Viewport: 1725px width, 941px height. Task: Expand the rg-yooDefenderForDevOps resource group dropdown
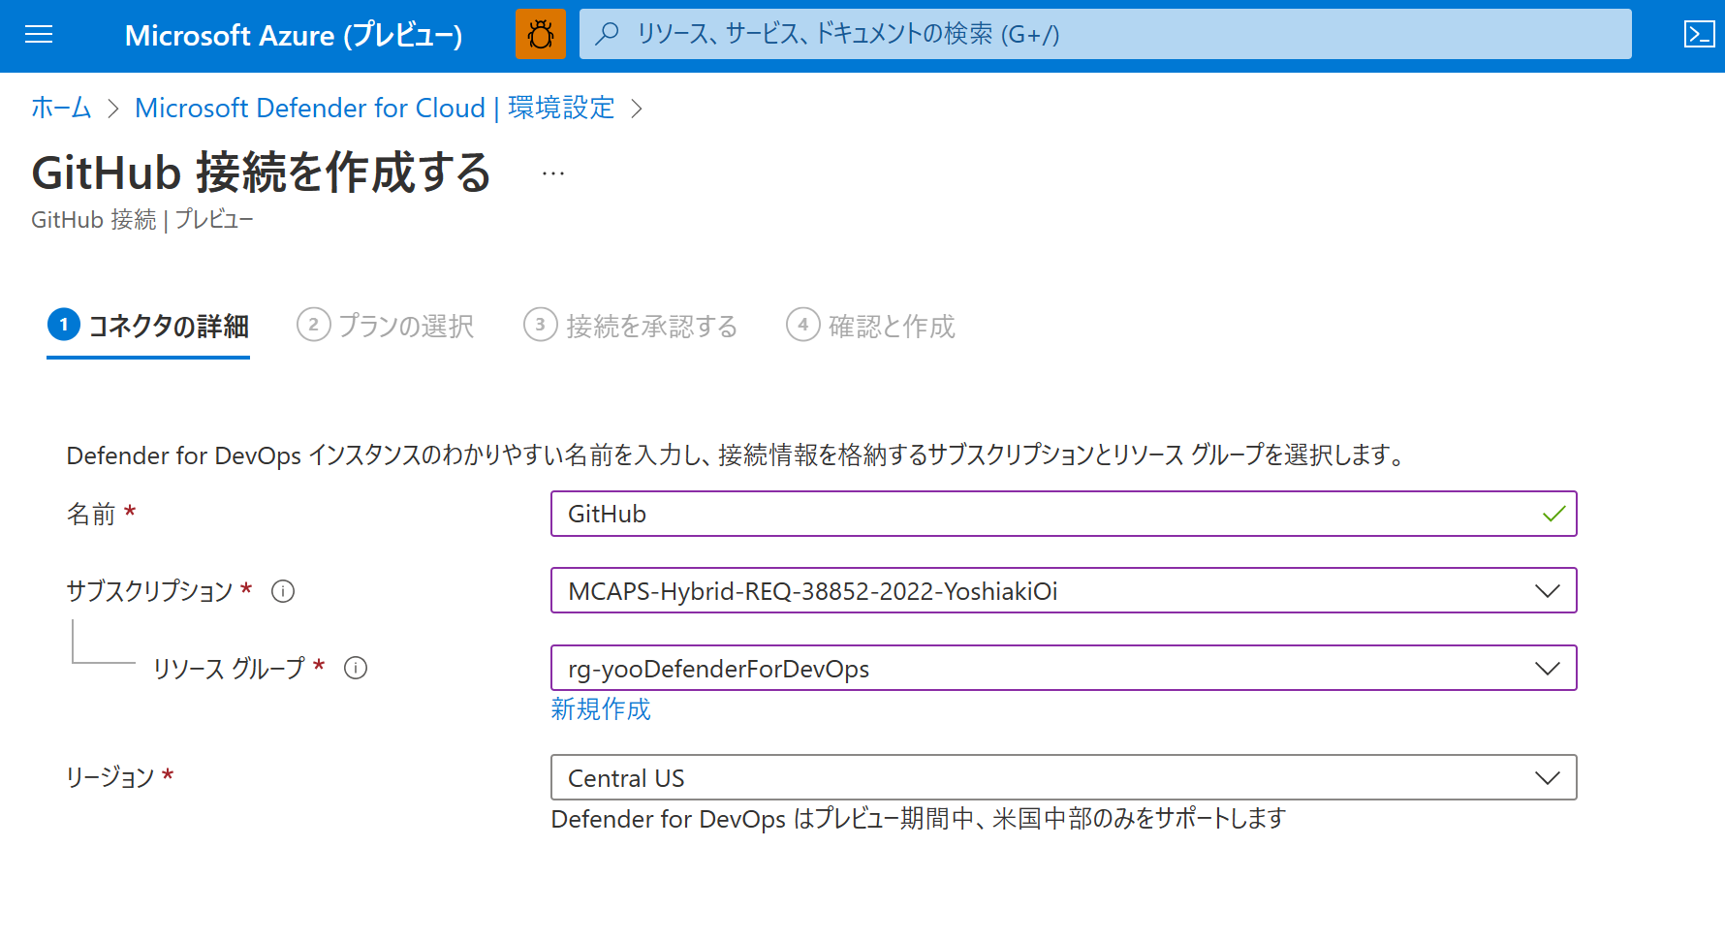coord(1548,668)
